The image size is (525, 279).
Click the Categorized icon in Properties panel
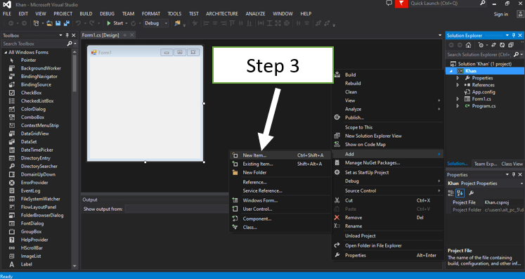pos(451,193)
